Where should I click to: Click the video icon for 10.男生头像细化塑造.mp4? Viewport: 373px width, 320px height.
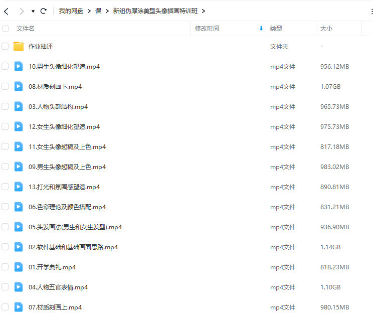click(x=19, y=66)
